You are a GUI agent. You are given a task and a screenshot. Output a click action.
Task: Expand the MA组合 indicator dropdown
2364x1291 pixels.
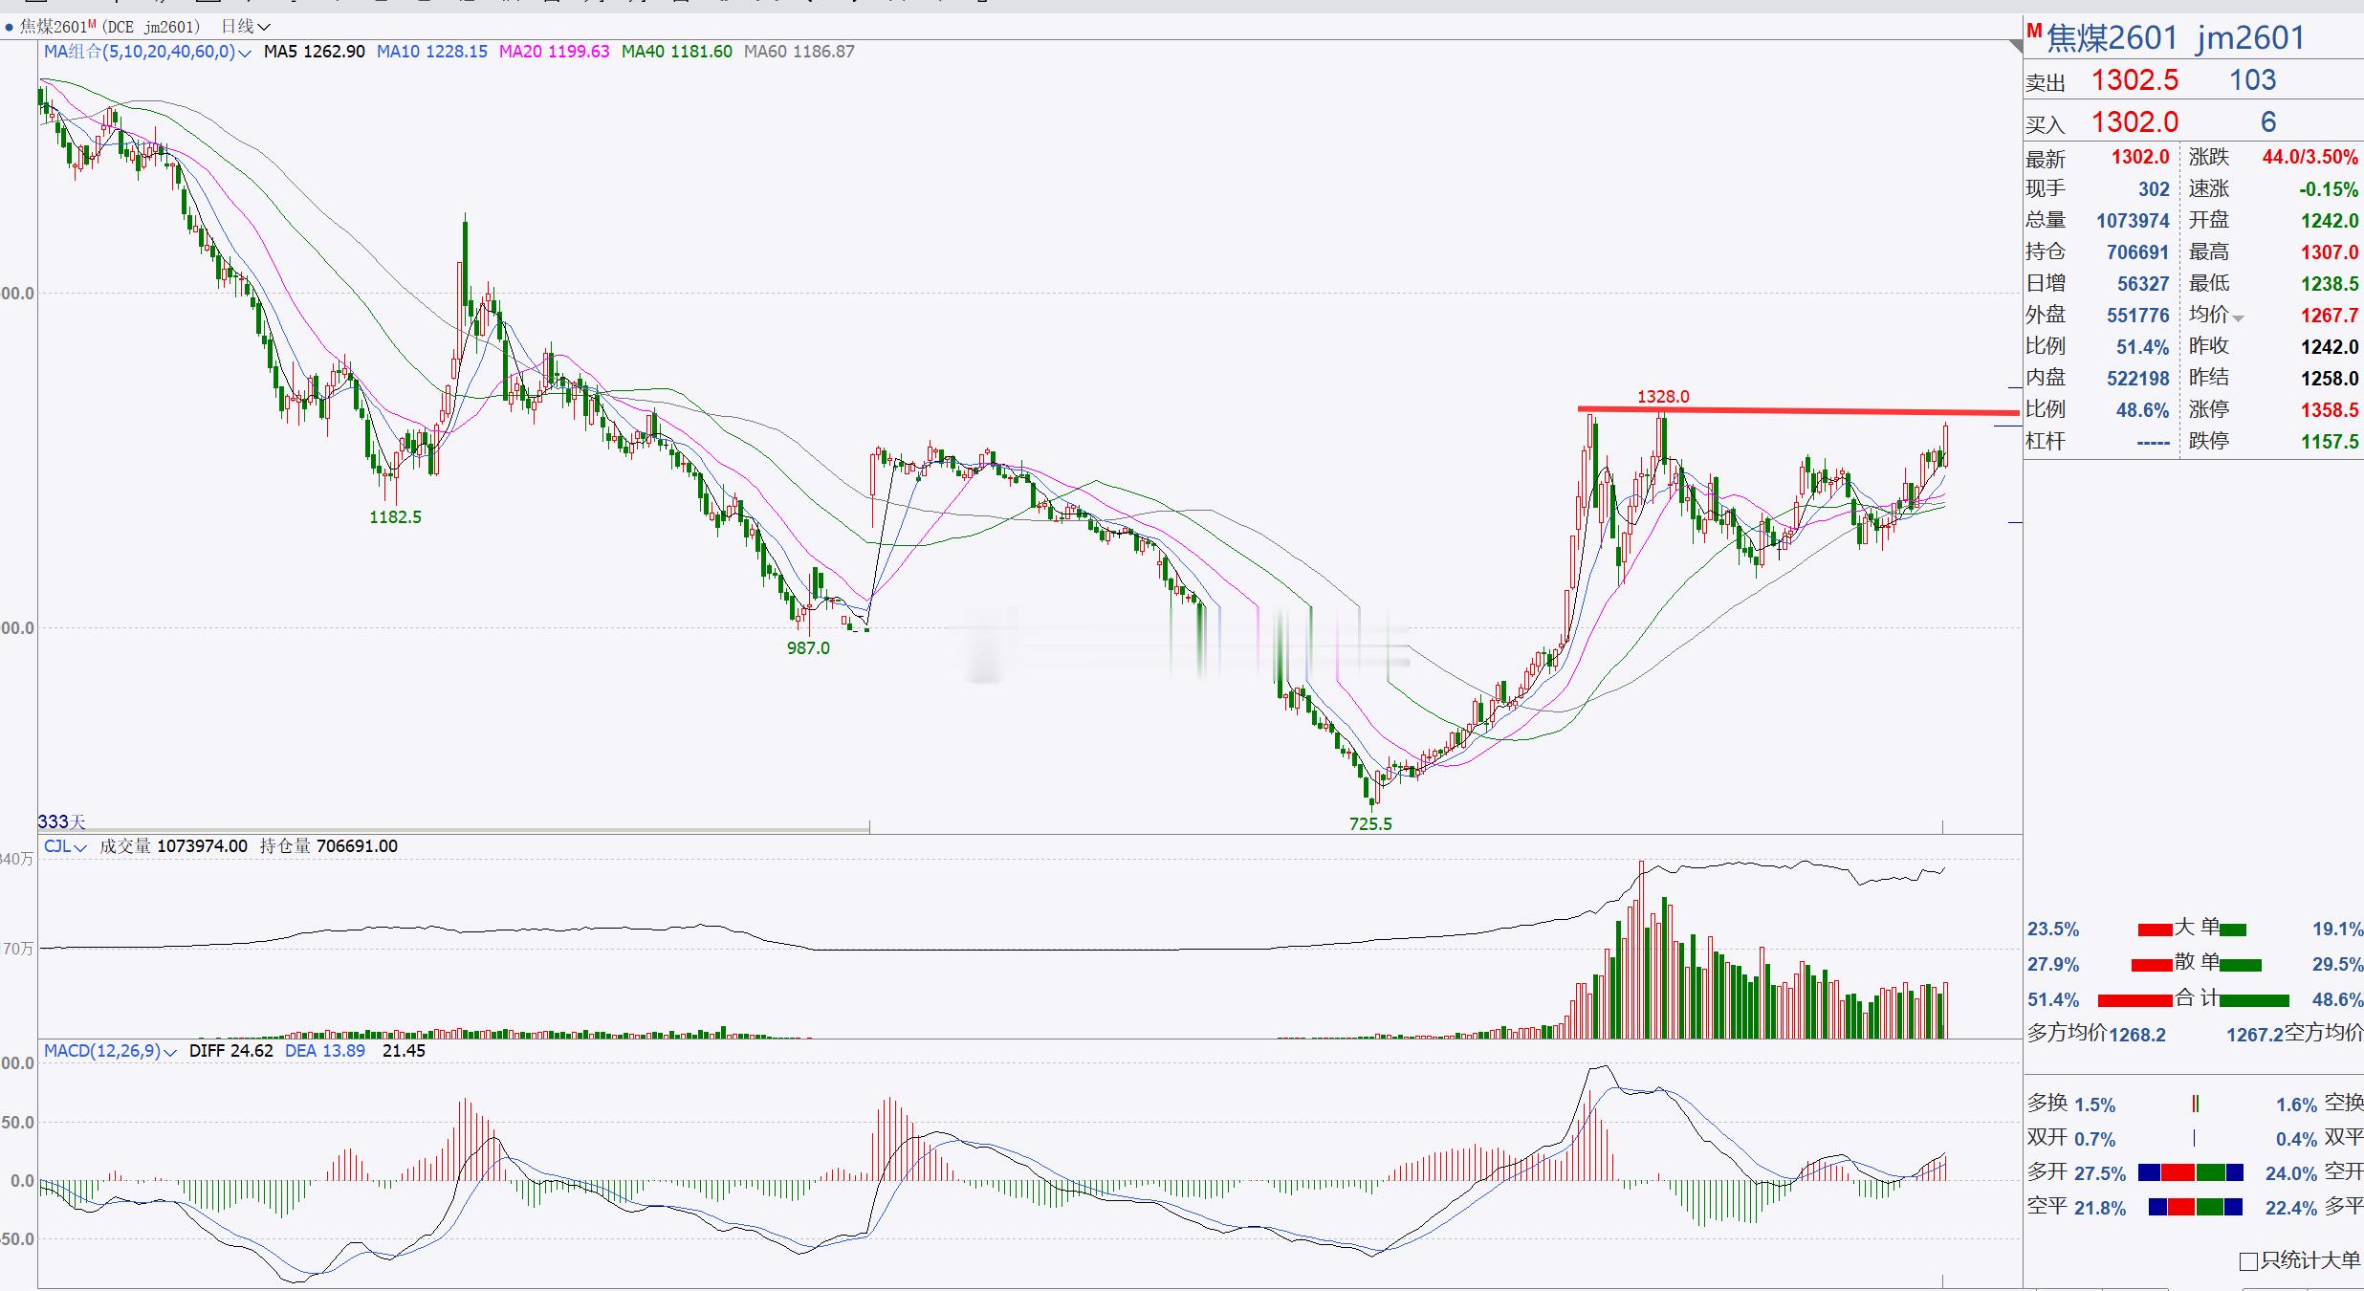pyautogui.click(x=245, y=53)
